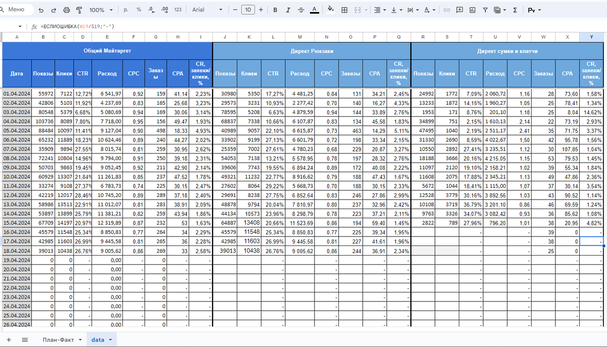Click cell with value 103736

[43, 122]
